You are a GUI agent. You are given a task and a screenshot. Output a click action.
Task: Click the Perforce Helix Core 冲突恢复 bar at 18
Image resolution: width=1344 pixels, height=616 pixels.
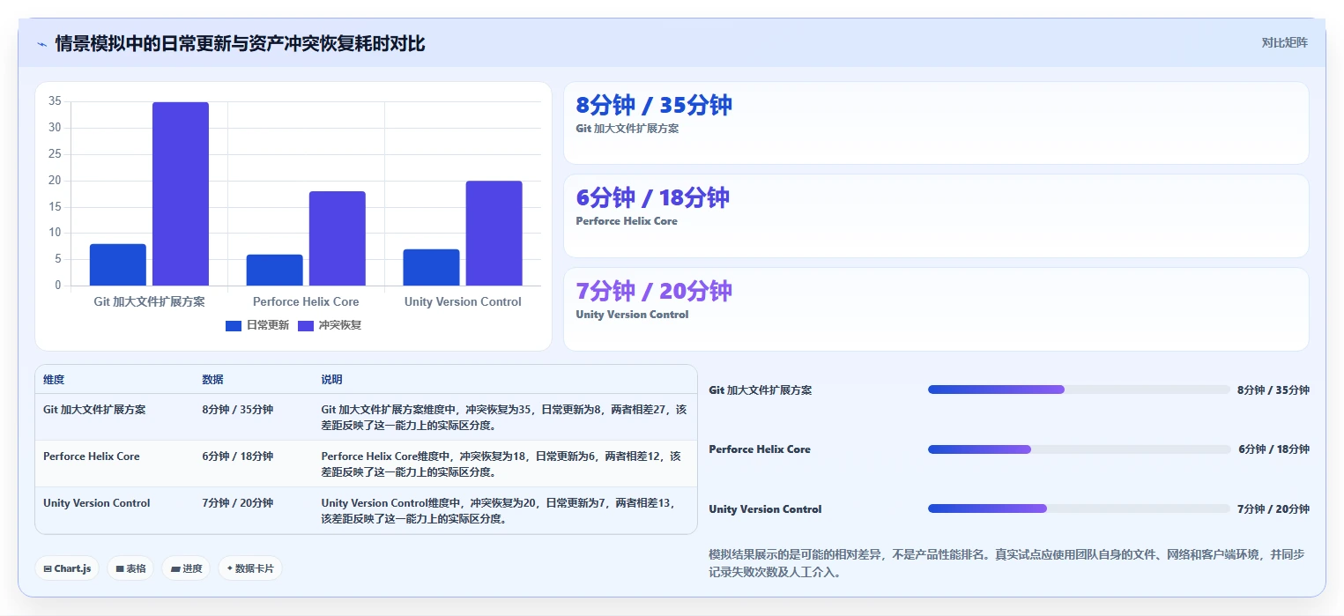(338, 238)
